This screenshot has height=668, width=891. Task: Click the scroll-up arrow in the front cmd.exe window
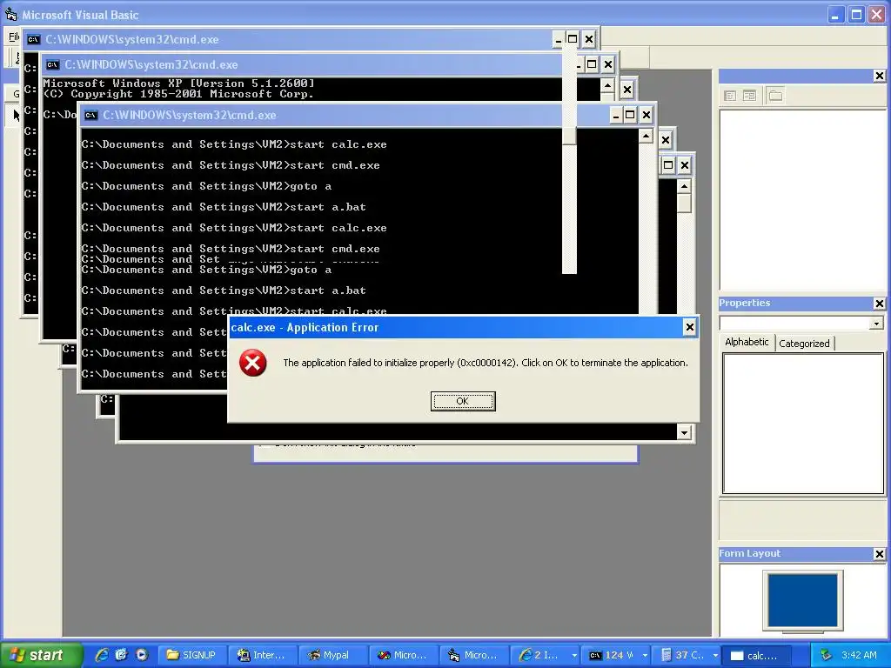646,136
